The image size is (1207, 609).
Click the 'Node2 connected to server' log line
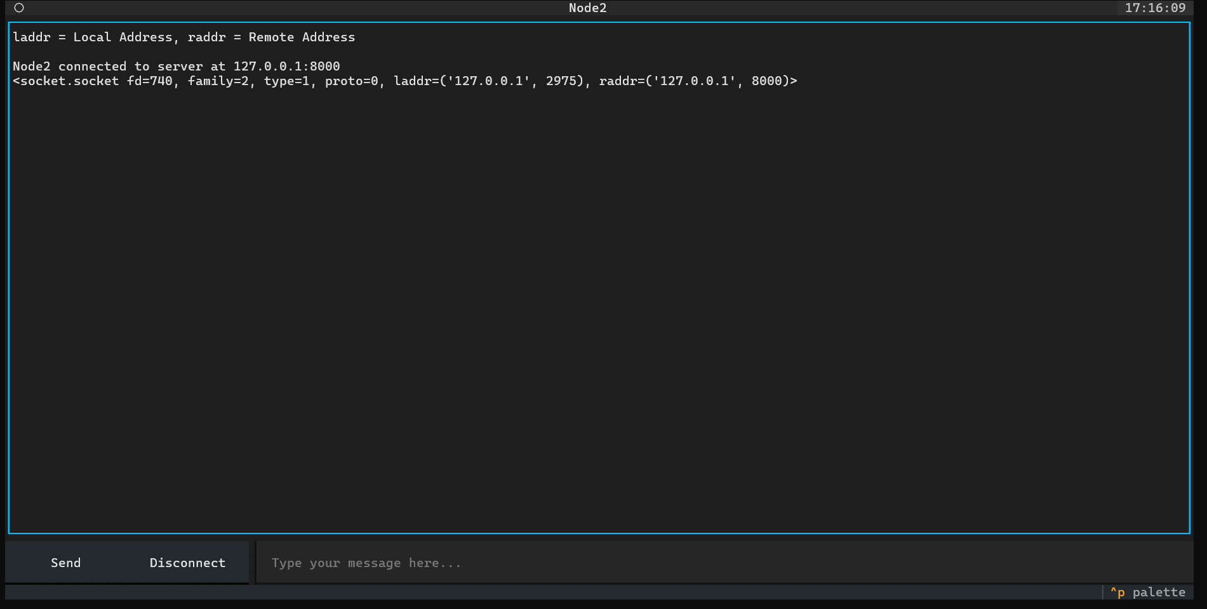click(x=177, y=66)
